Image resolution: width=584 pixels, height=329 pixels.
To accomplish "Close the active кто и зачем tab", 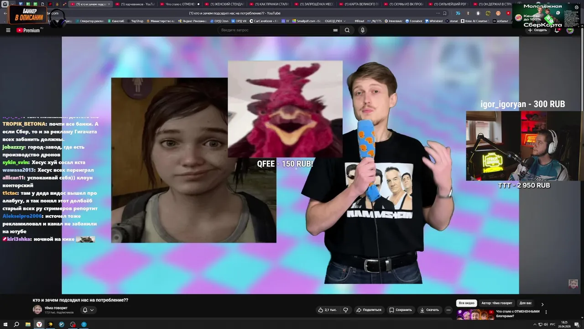I will [109, 4].
